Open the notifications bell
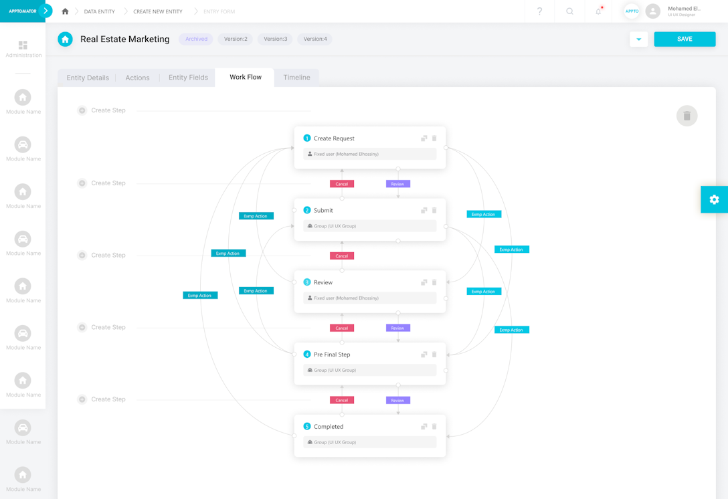This screenshot has height=499, width=728. [598, 11]
